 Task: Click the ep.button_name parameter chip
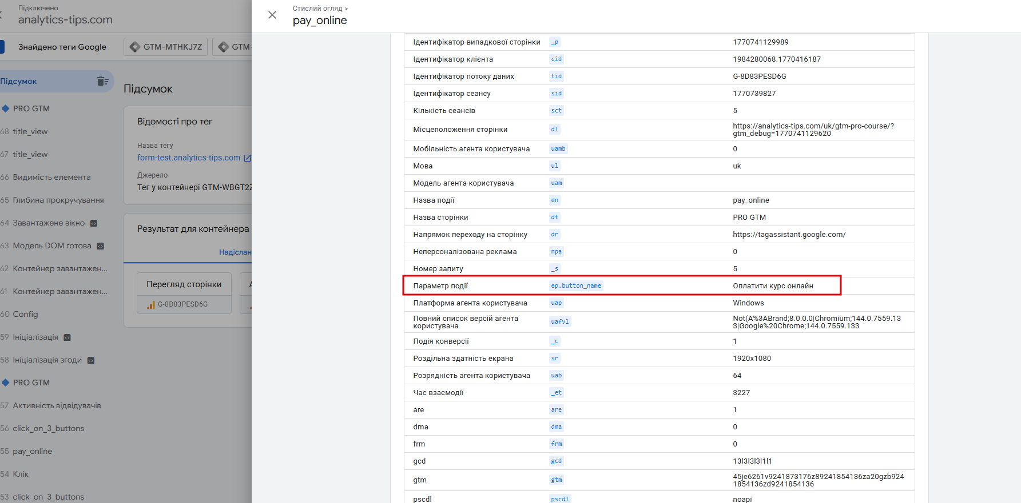pyautogui.click(x=576, y=285)
